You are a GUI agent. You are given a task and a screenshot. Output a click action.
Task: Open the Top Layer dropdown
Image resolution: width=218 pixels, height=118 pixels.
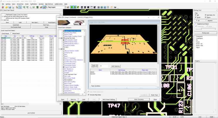tap(65, 7)
